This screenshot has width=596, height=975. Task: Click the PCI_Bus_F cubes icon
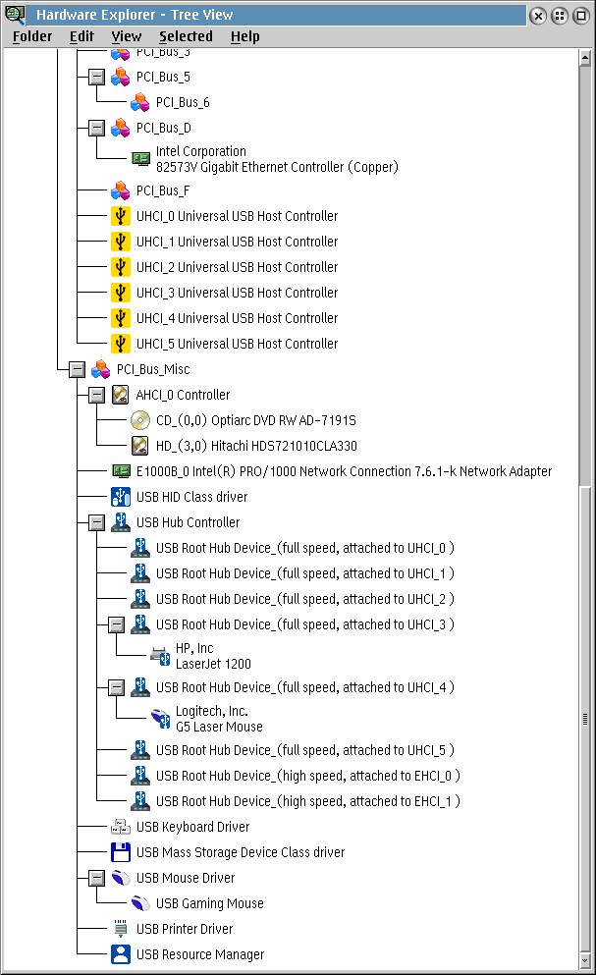[120, 190]
